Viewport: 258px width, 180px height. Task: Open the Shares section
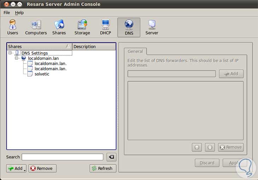pos(59,27)
